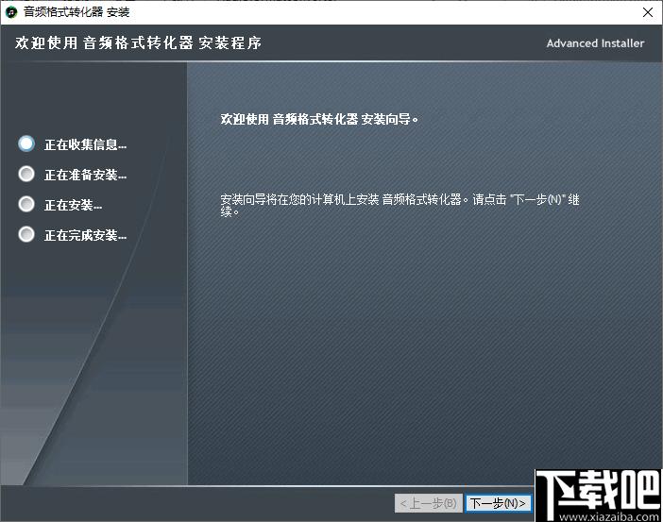Close the 音频格式转化器 installer window
This screenshot has height=522, width=663.
(x=647, y=12)
